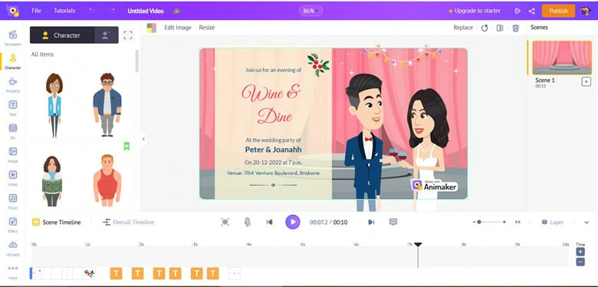Click the microphone voice-over icon
598x287 pixels.
pyautogui.click(x=248, y=222)
